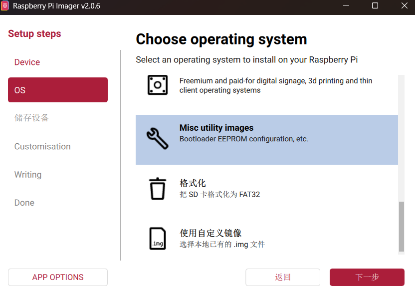Click the wrench icon for utility images
The image size is (415, 294).
click(x=158, y=138)
